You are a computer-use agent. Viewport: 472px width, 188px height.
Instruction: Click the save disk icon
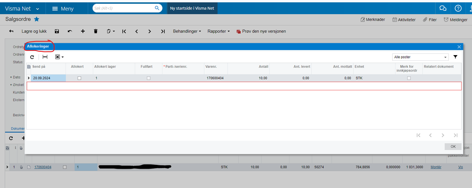coord(57,31)
